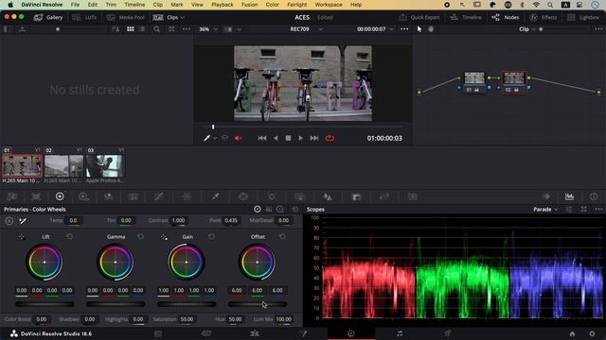
Task: Click the Gain master wheel slider
Action: (x=187, y=304)
